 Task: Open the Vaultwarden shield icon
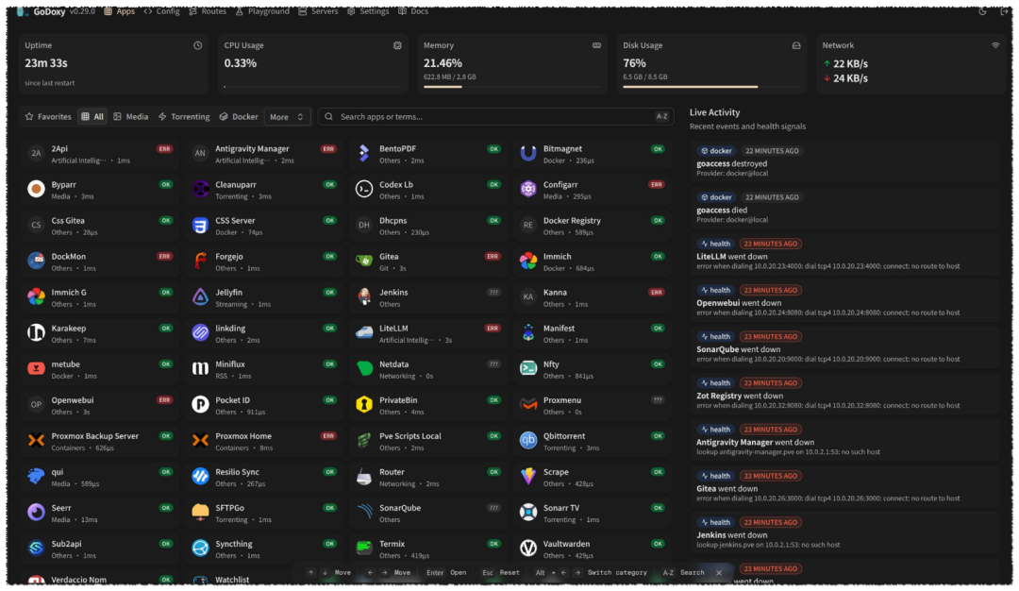click(528, 549)
